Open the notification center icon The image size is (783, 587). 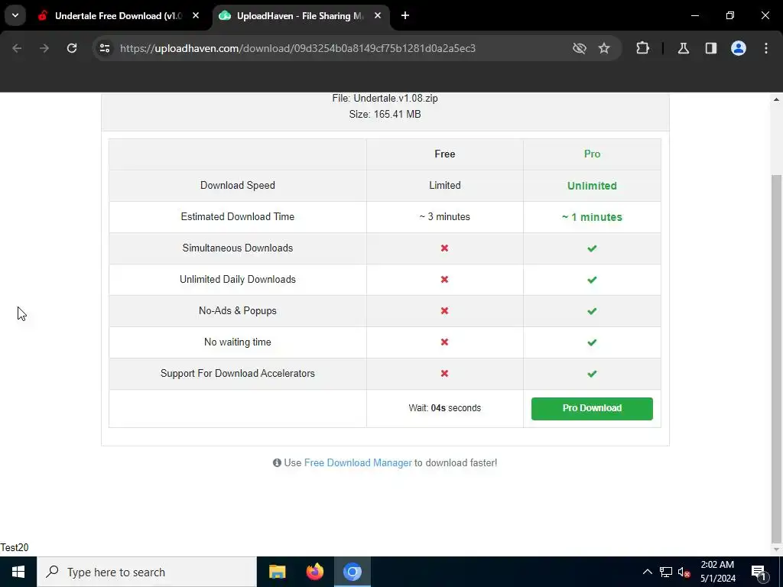759,572
